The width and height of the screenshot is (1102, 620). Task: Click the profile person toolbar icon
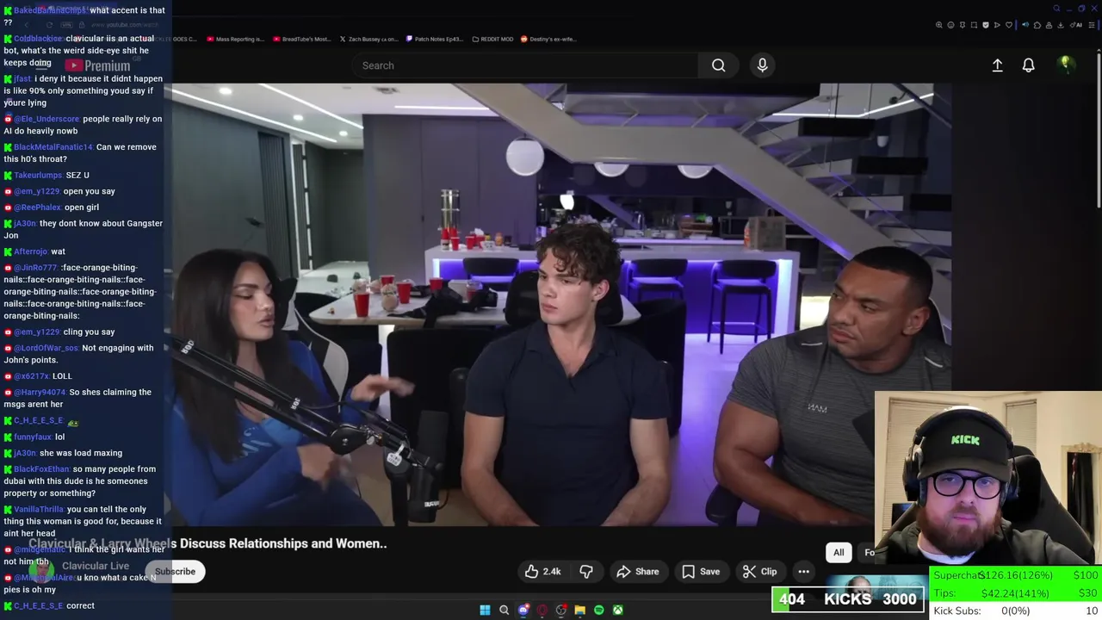click(1049, 25)
